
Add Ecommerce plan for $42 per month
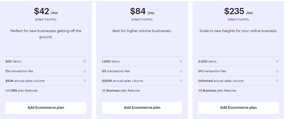point(46,108)
